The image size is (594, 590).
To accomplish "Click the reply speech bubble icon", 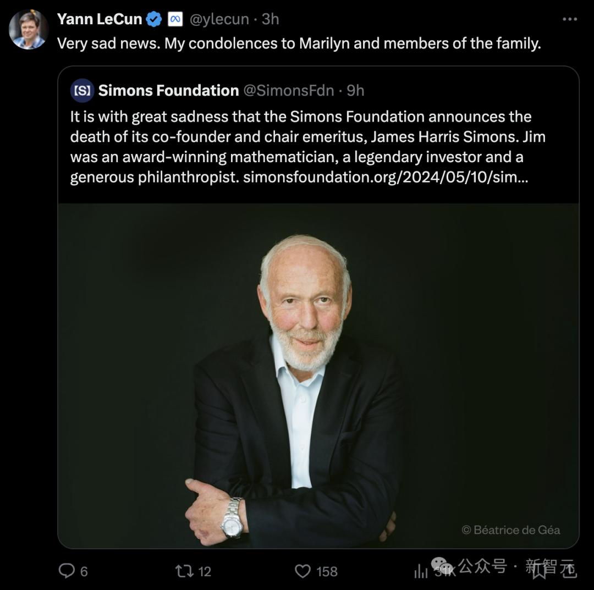I will [x=67, y=571].
